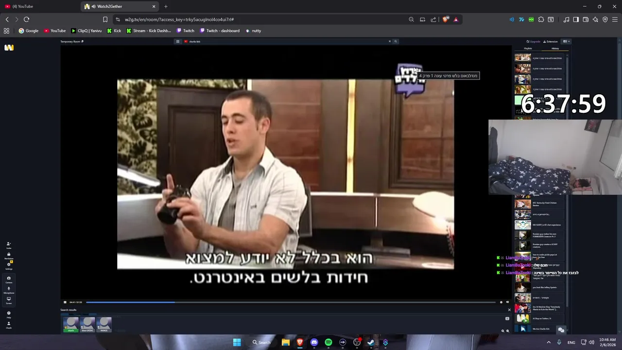
Task: Seek using the video progress bar
Action: [291, 302]
